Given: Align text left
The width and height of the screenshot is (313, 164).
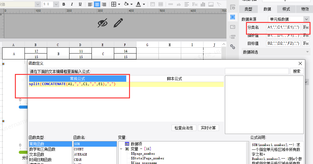Looking at the screenshot, I should tap(90, 4).
